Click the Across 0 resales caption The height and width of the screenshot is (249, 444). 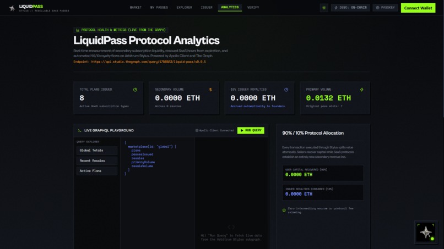point(168,106)
